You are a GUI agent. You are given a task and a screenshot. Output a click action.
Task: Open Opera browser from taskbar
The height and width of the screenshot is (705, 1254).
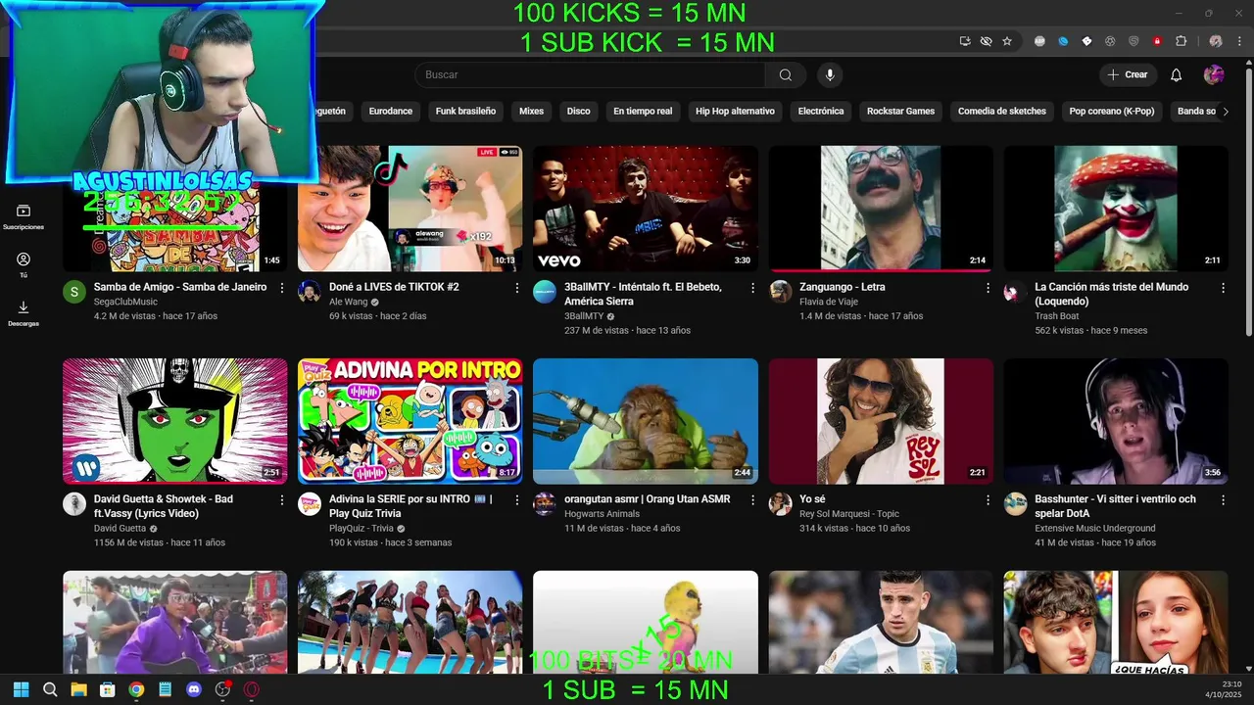252,689
